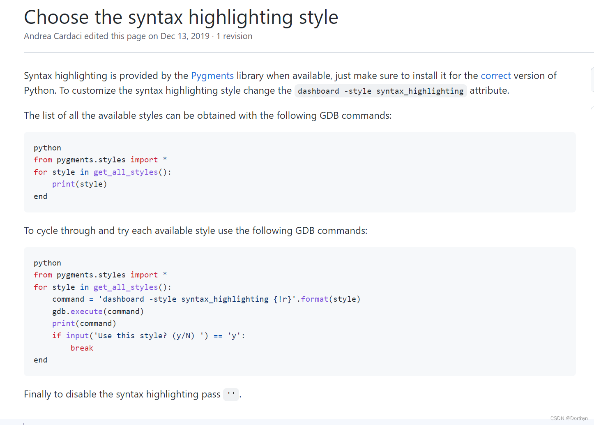Follow the 'correct' version link
The image size is (594, 425).
496,76
